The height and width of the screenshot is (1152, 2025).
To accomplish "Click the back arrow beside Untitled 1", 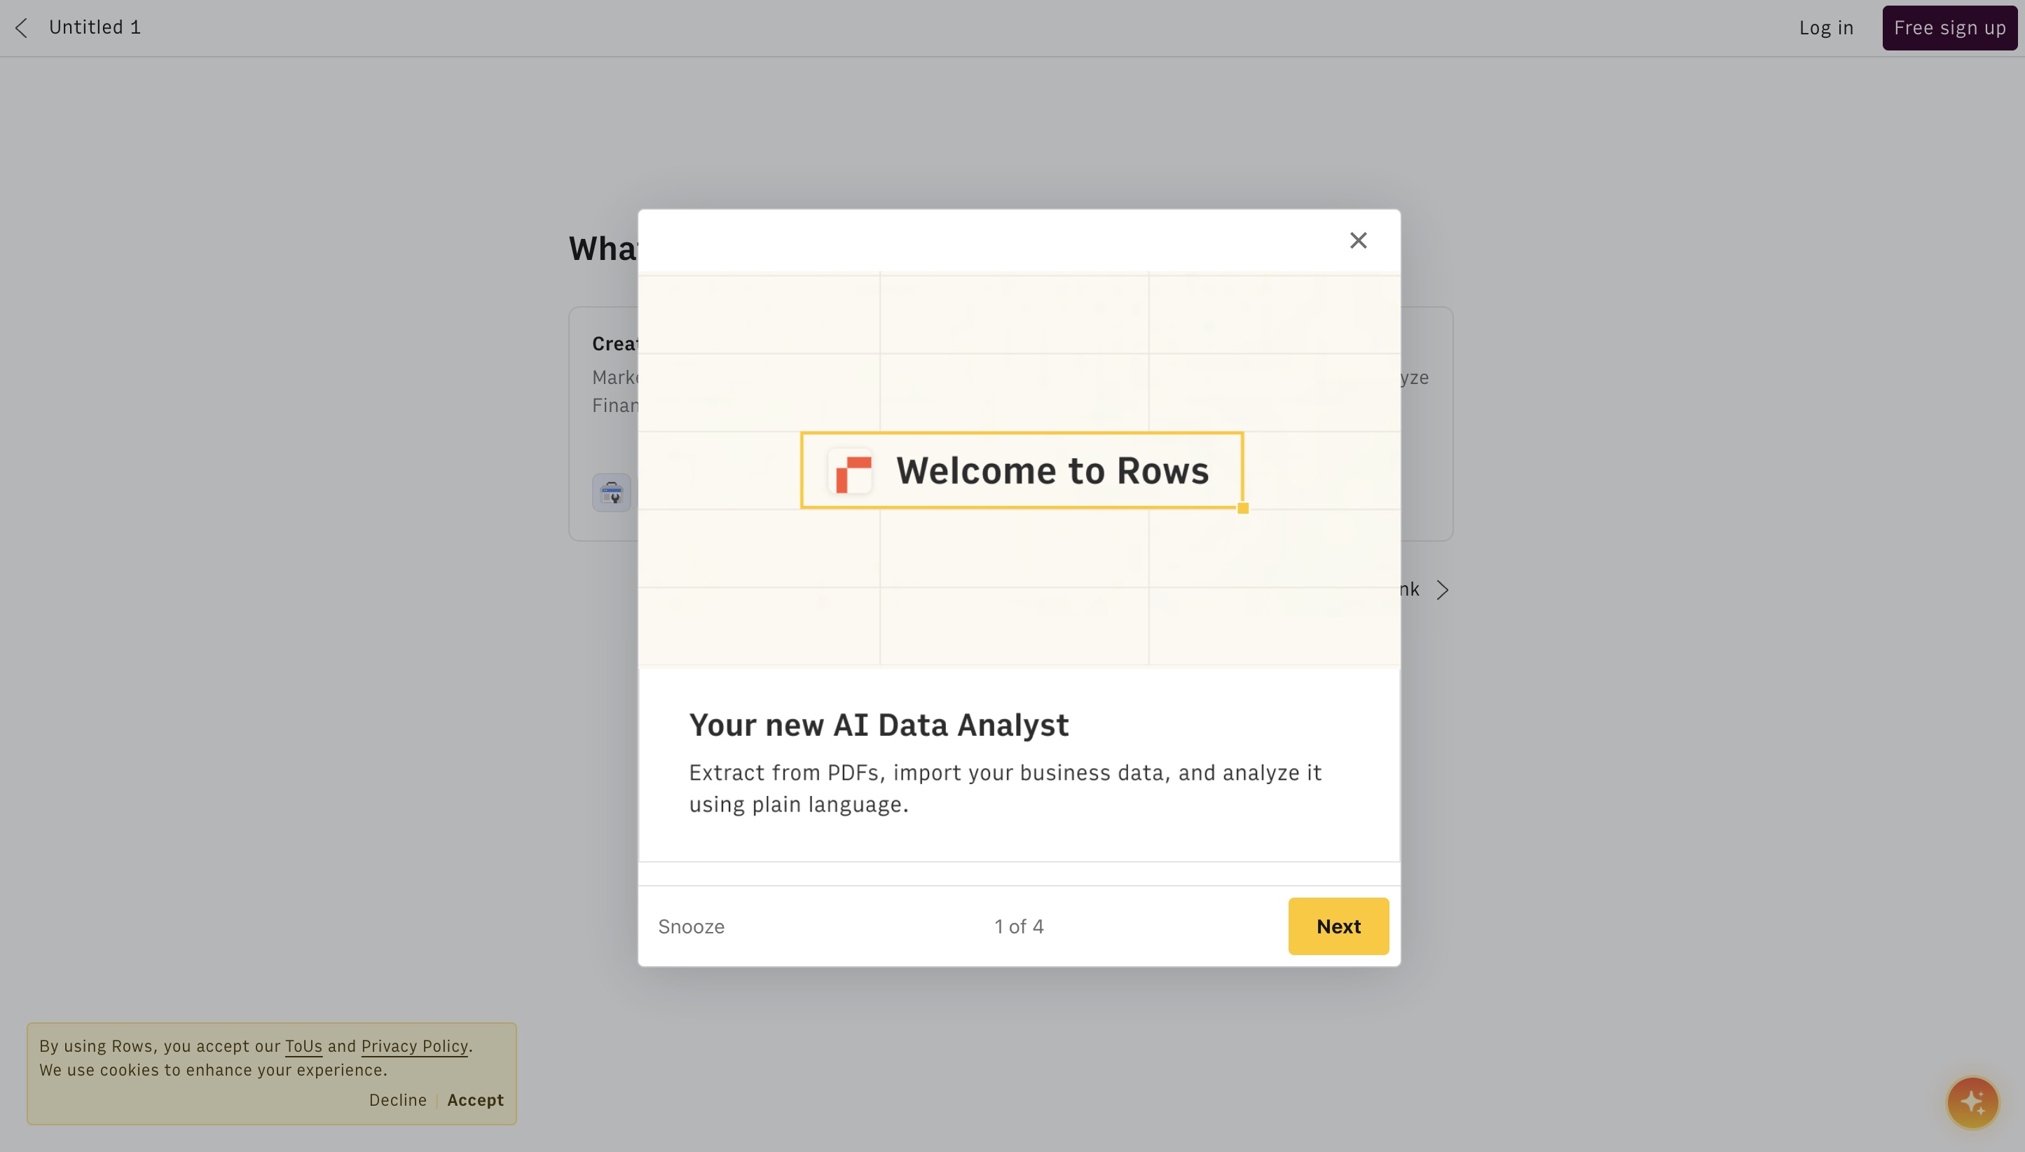I will click(21, 28).
